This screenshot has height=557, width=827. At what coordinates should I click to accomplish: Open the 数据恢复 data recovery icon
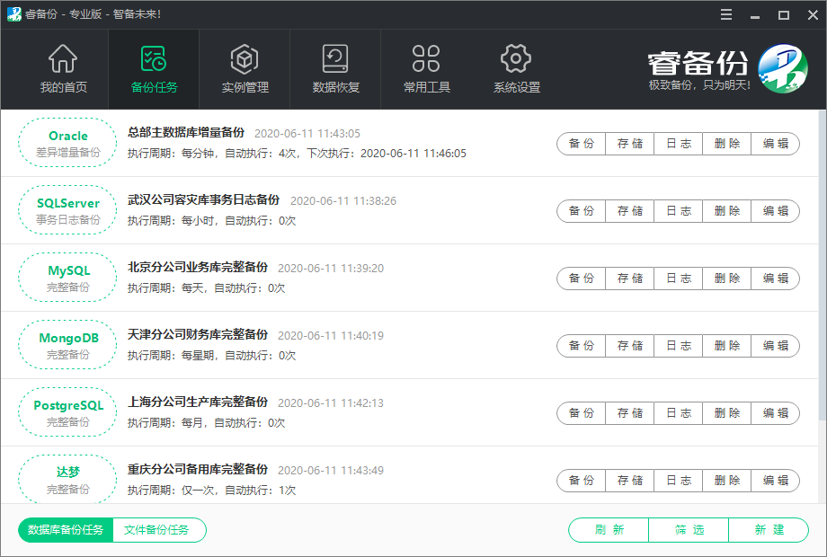[335, 58]
